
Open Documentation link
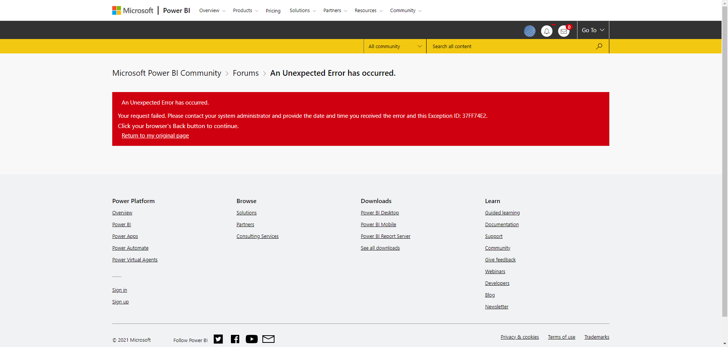coord(502,225)
